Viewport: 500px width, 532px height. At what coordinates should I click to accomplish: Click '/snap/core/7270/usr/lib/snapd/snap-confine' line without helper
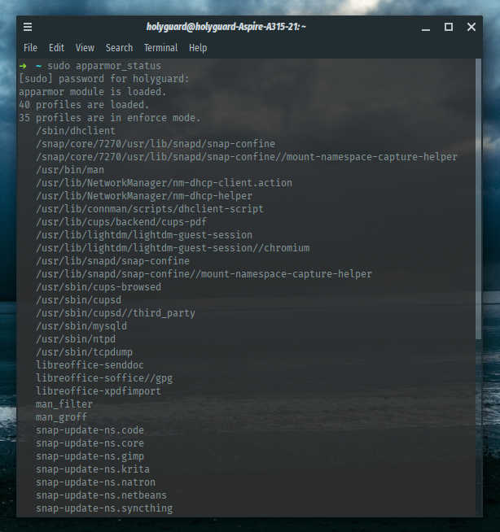156,144
